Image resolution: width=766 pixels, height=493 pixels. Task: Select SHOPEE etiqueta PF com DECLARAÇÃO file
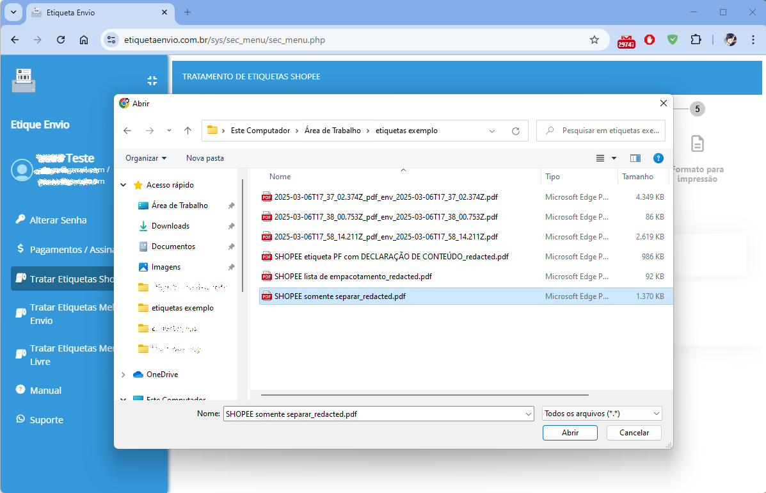pos(391,257)
